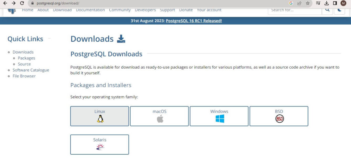Click the PostgreSQL Downloads subheading

(x=106, y=54)
